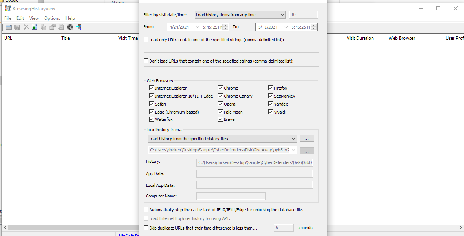Viewport: 464px width, 236px height.
Task: Uncheck the Firefox checkbox
Action: 271,88
